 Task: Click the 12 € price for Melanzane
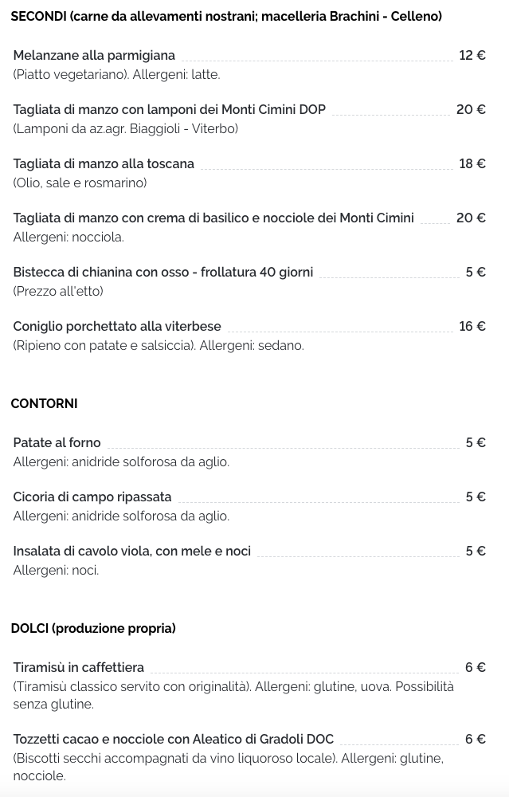point(472,56)
